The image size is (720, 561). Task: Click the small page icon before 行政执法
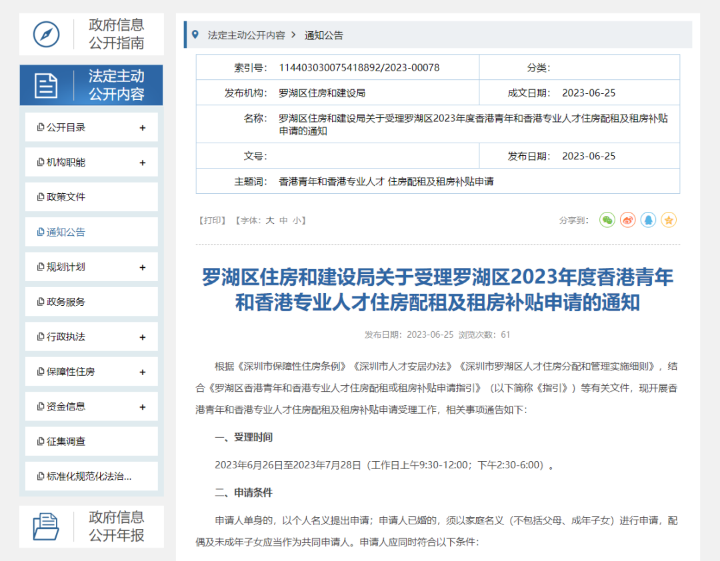(x=41, y=336)
